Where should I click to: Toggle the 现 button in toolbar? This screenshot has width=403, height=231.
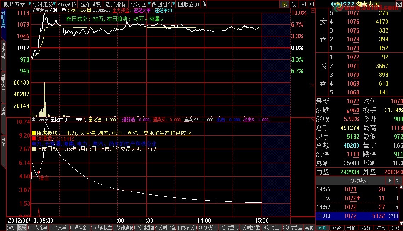point(294,4)
